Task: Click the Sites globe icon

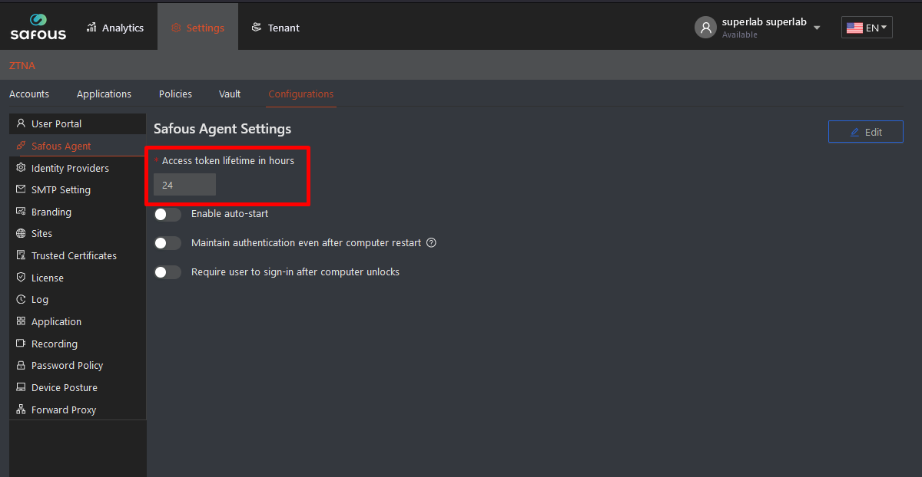Action: point(21,234)
